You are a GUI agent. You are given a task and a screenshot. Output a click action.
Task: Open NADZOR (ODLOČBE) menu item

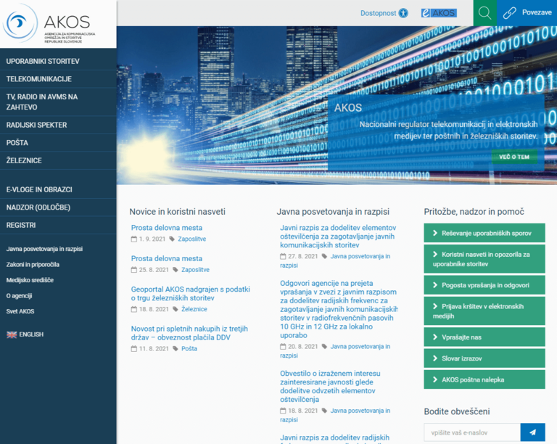[58, 207]
